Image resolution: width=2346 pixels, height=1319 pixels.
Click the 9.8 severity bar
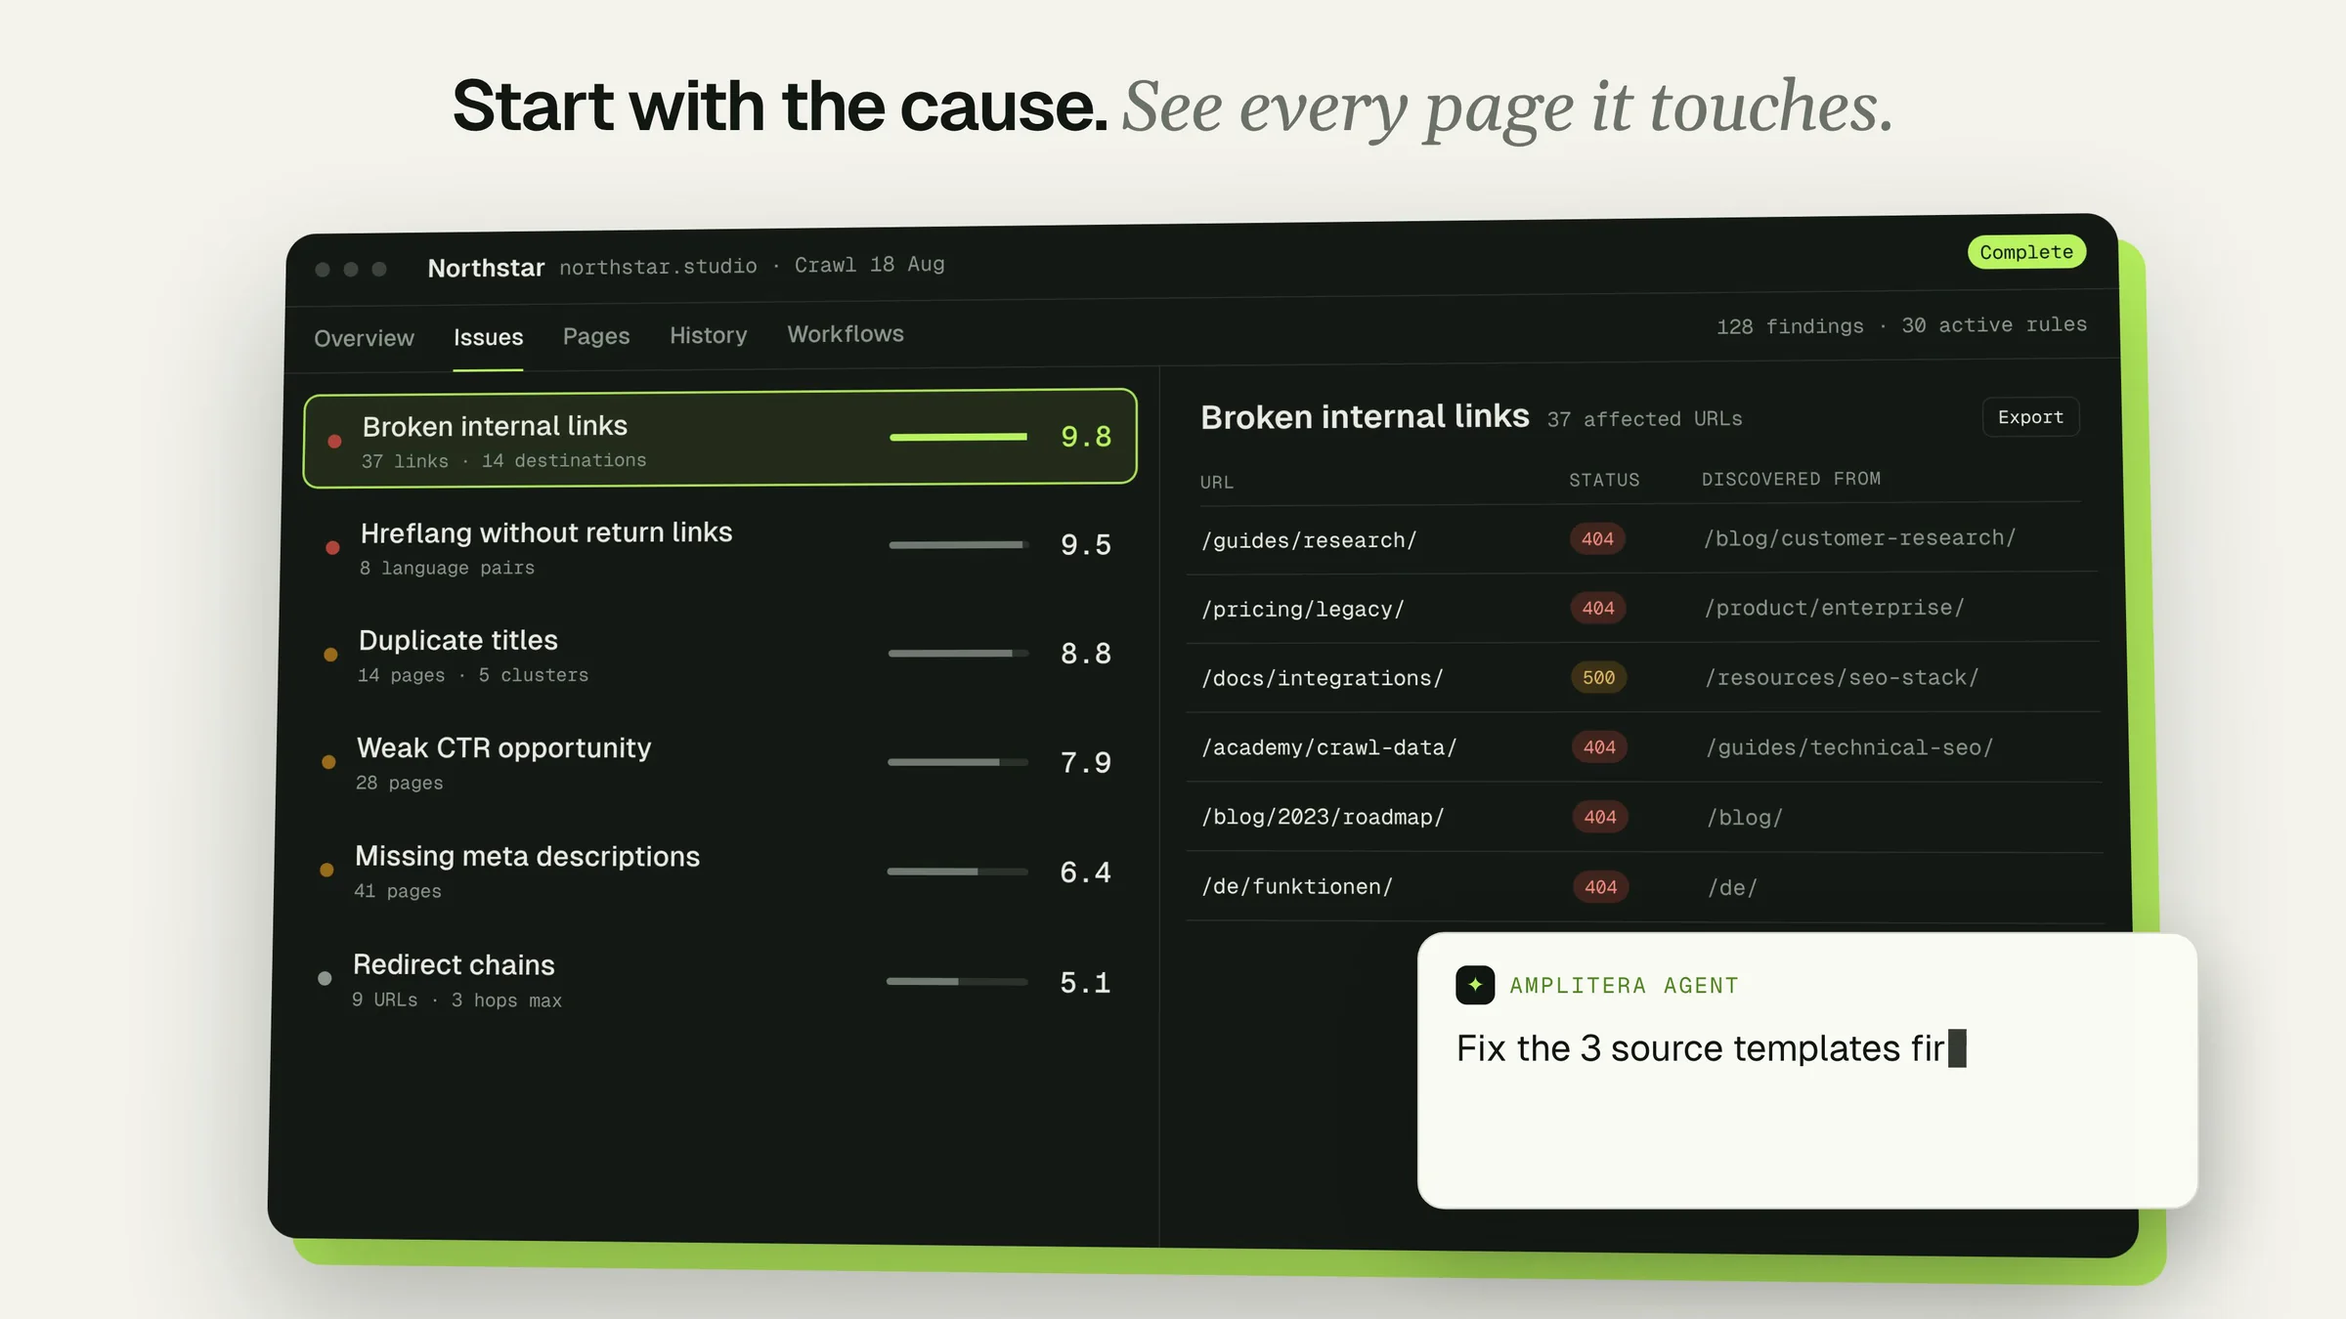click(958, 437)
